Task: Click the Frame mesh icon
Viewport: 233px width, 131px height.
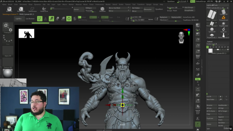Action: [198, 89]
